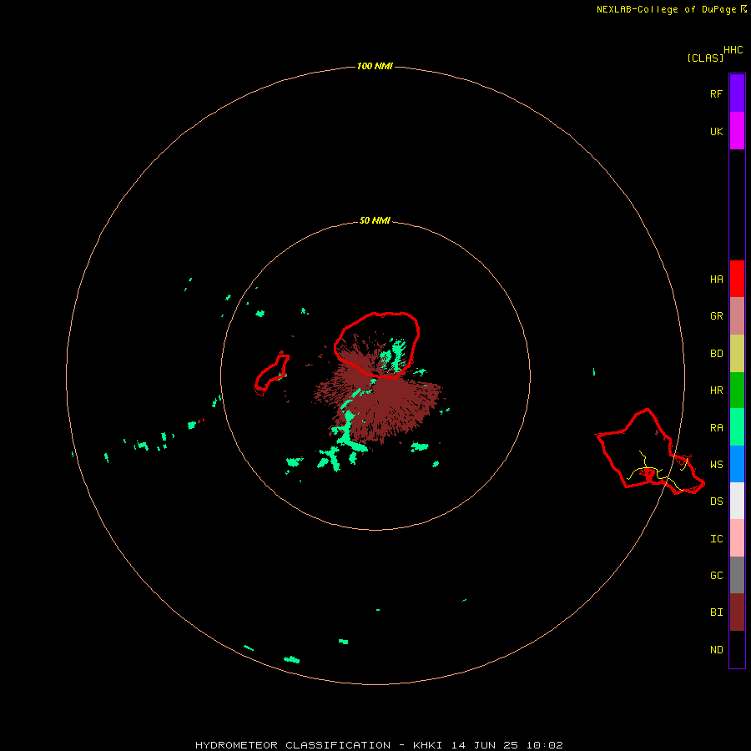Click the RA legend label
The height and width of the screenshot is (751, 751).
(716, 427)
